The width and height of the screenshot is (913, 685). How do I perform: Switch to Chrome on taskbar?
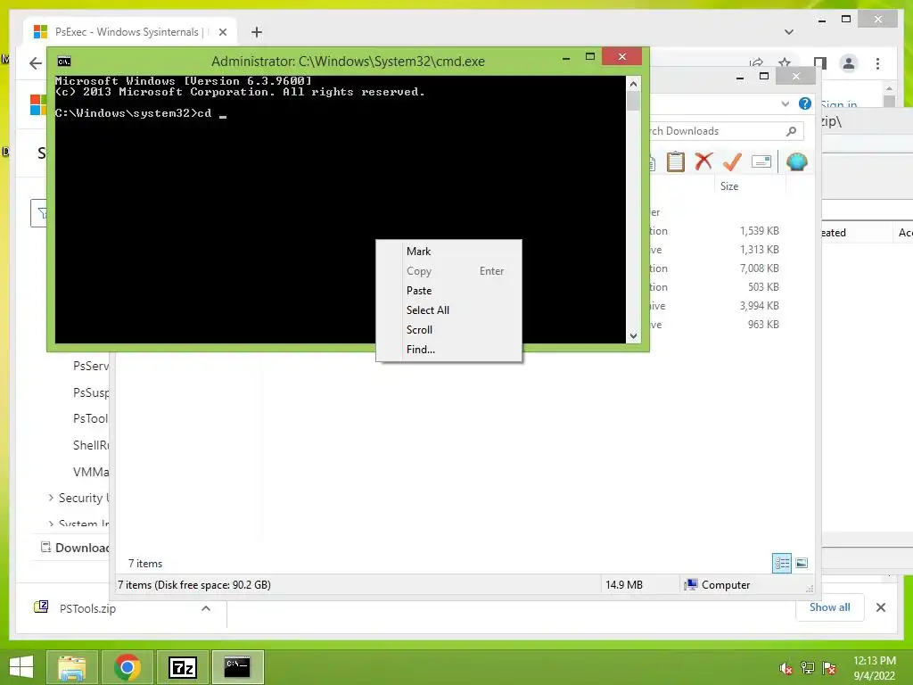pyautogui.click(x=127, y=667)
